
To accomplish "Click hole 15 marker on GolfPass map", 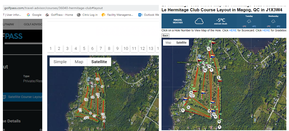I will click(98, 79).
